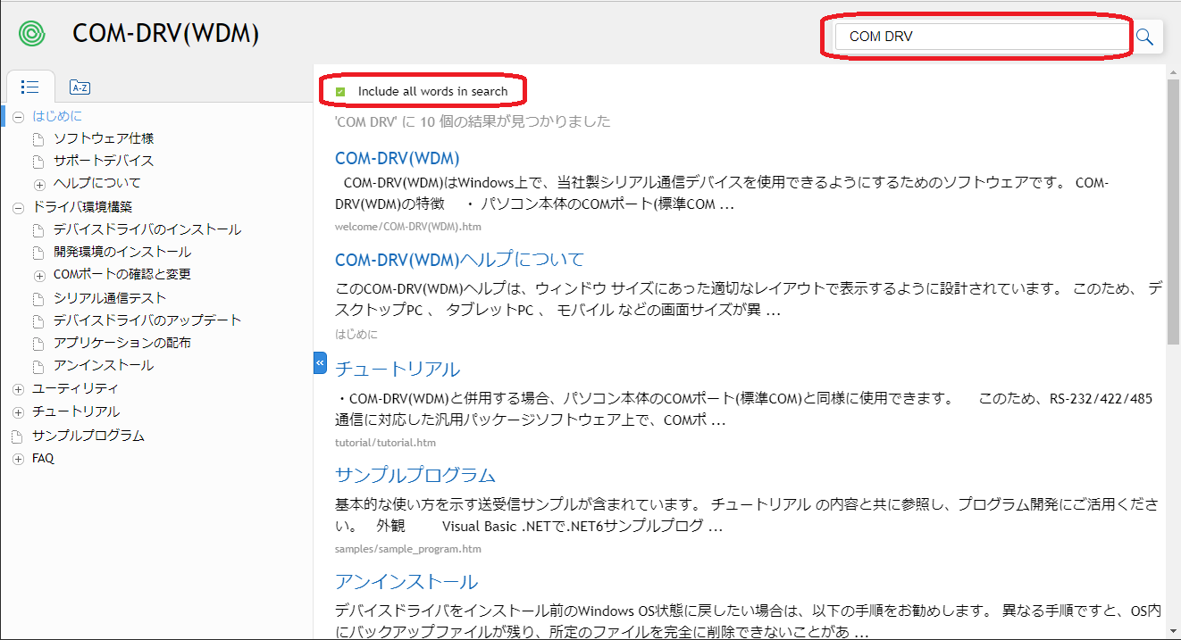Open the サンプルプログラム search result link

click(x=415, y=475)
